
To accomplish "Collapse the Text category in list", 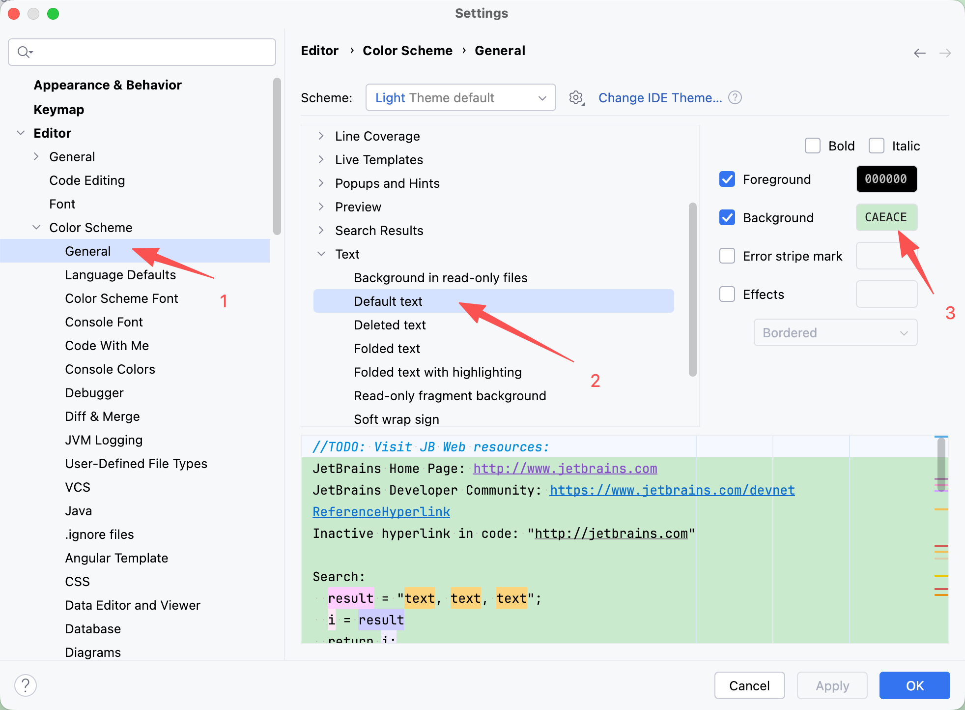I will 321,254.
